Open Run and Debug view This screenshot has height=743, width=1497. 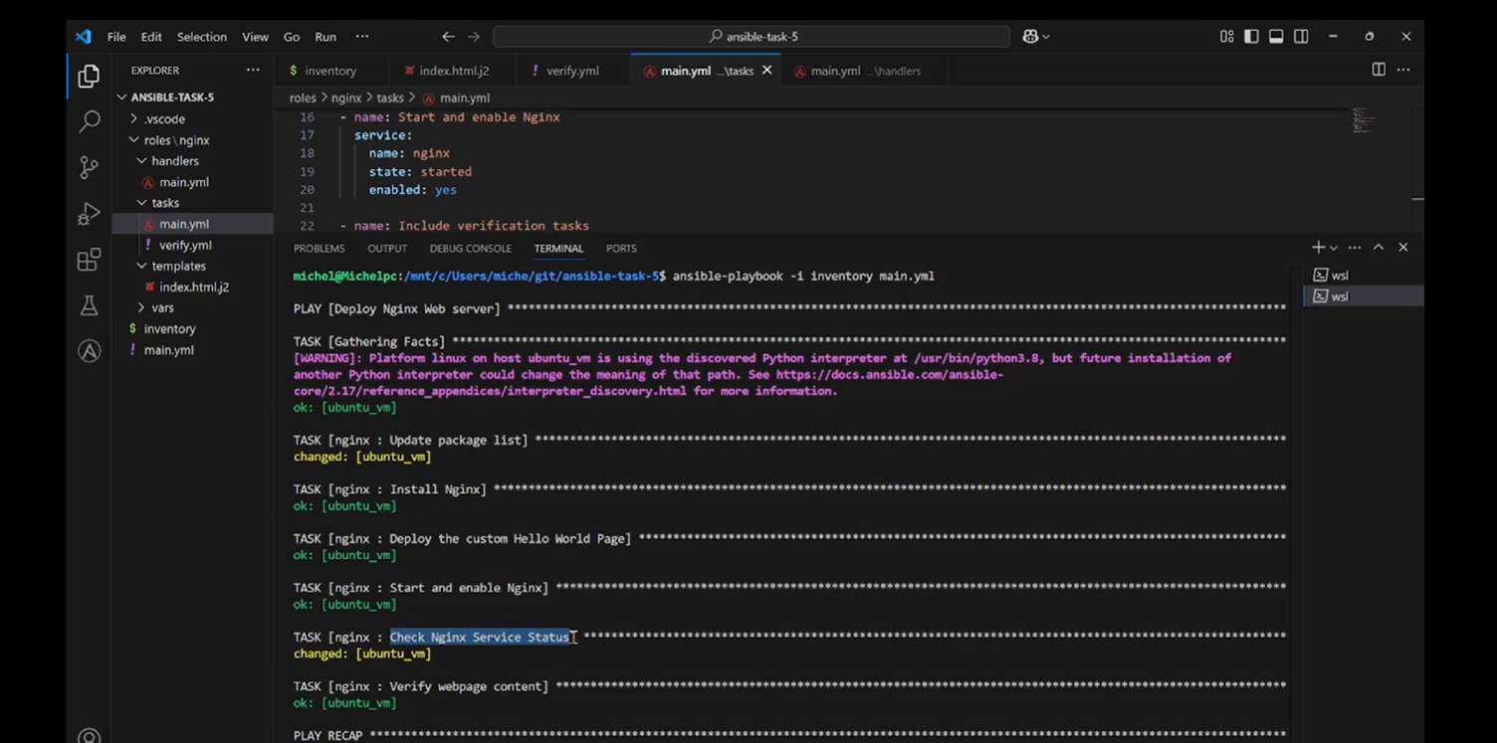(89, 214)
